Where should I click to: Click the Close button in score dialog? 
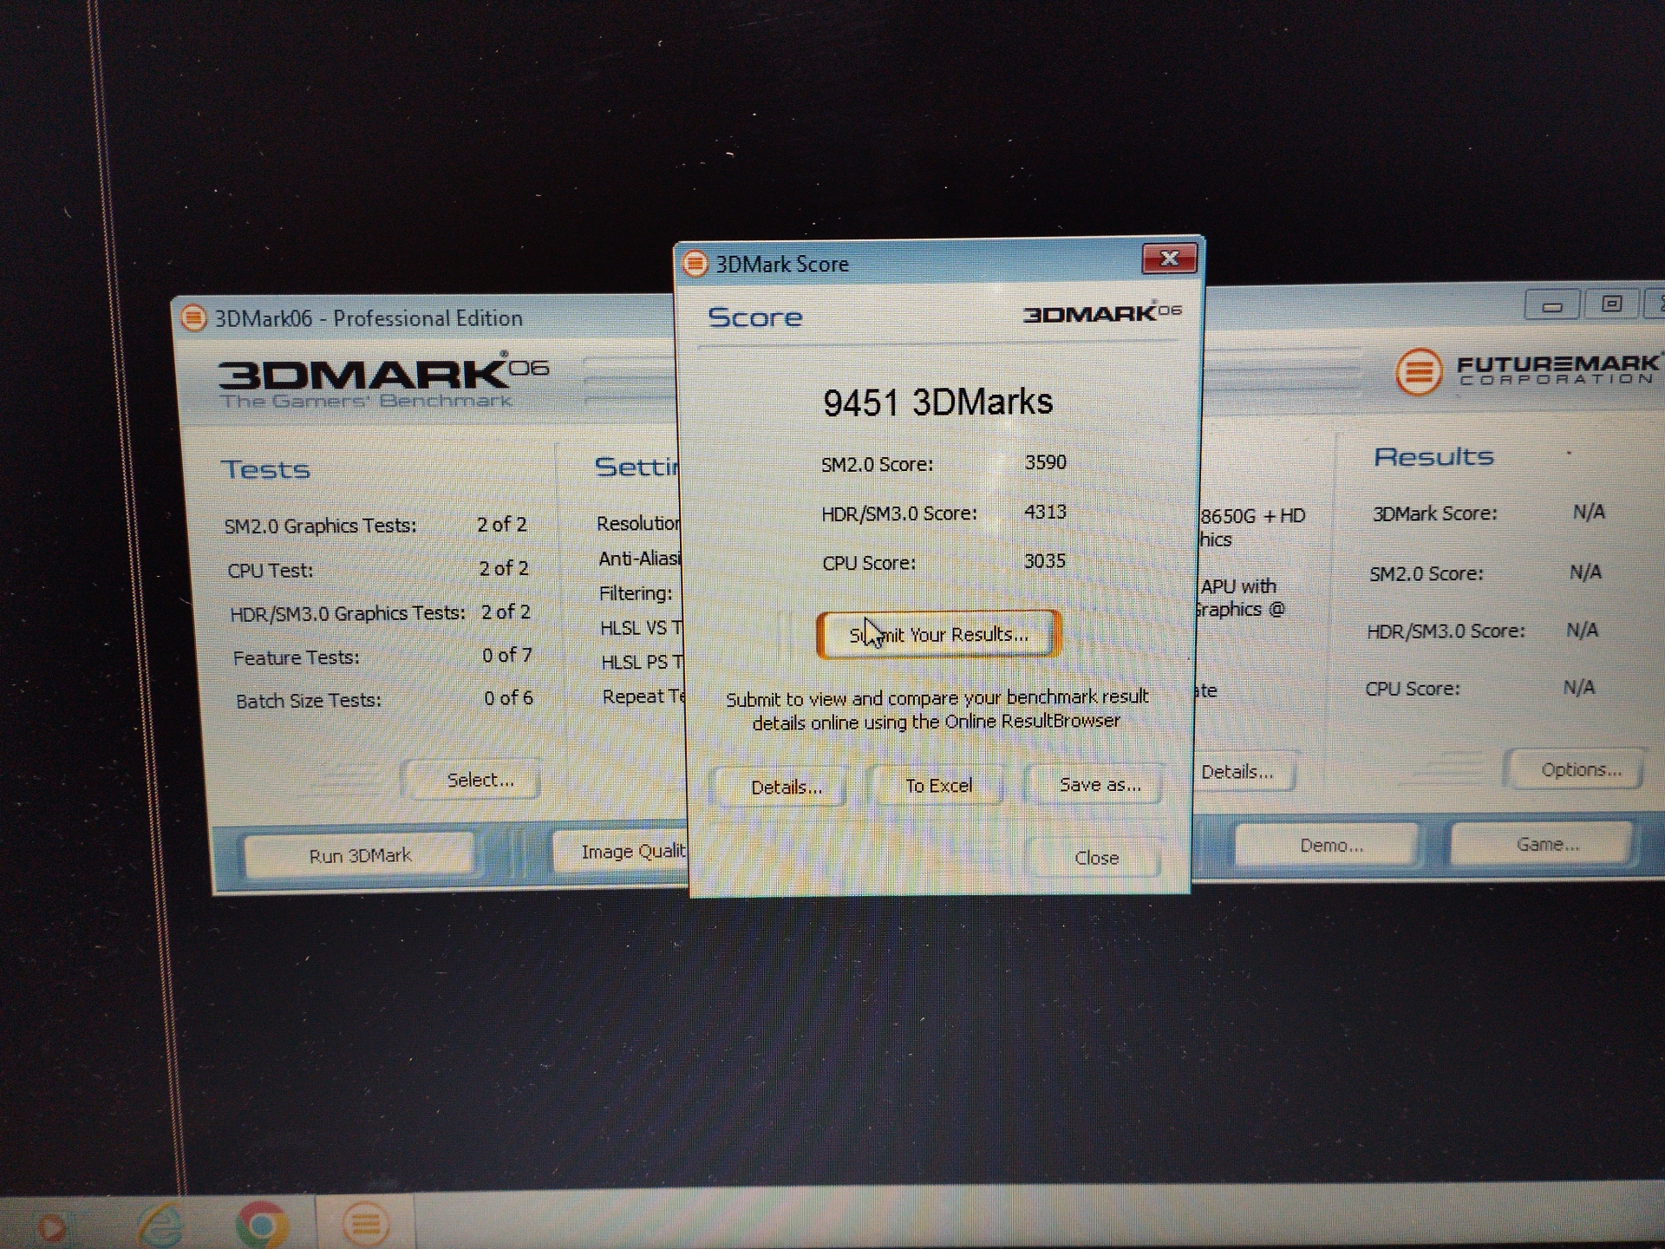click(x=1096, y=858)
